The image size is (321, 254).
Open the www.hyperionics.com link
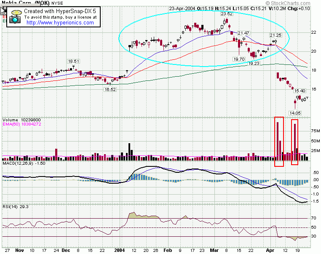[59, 23]
